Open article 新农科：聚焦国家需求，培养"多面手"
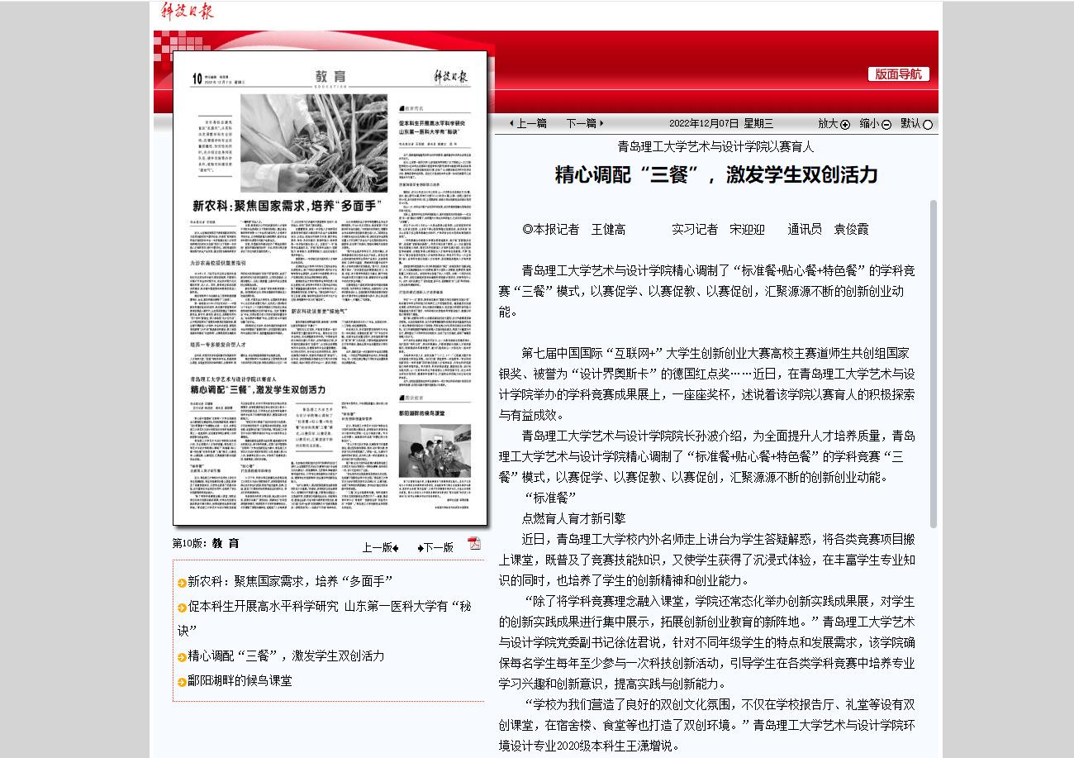Viewport: 1074px width, 758px height. 290,581
